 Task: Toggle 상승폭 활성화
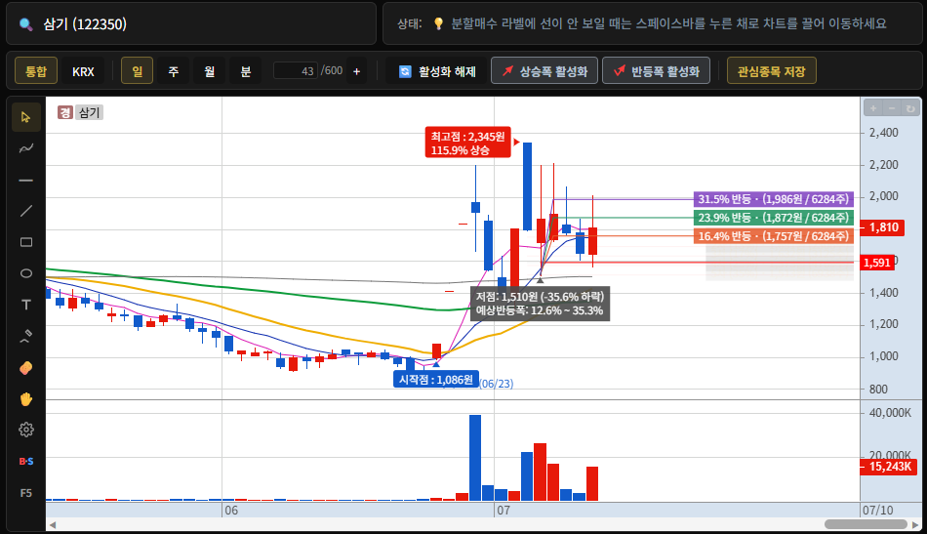pos(544,71)
